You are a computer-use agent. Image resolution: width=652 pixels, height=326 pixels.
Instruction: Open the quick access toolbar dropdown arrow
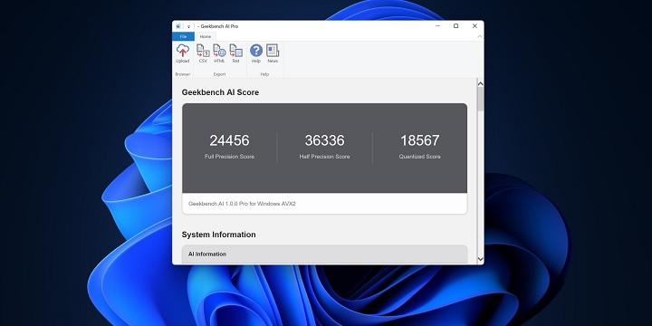coord(188,26)
